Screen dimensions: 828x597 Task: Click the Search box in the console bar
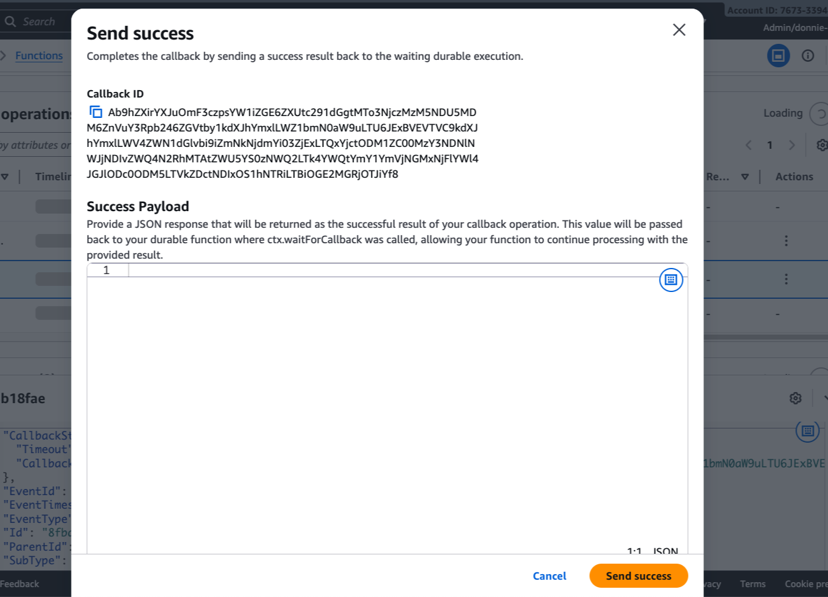(x=37, y=22)
